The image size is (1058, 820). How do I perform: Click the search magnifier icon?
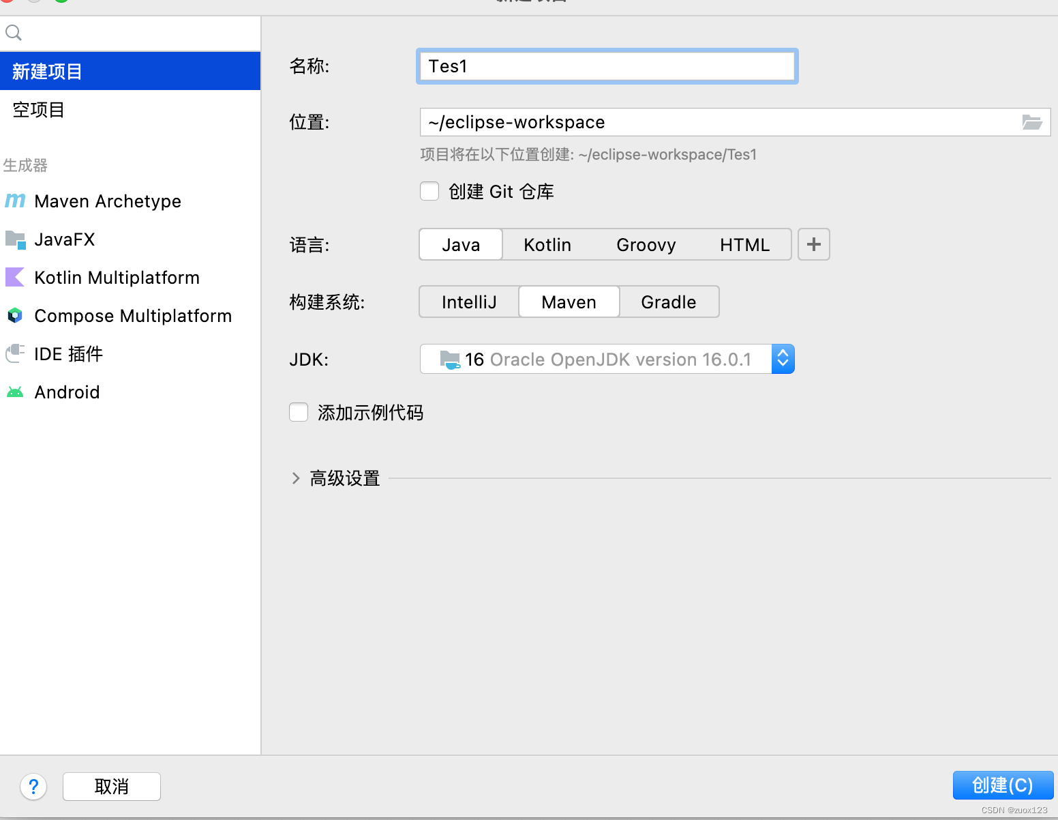click(x=14, y=32)
